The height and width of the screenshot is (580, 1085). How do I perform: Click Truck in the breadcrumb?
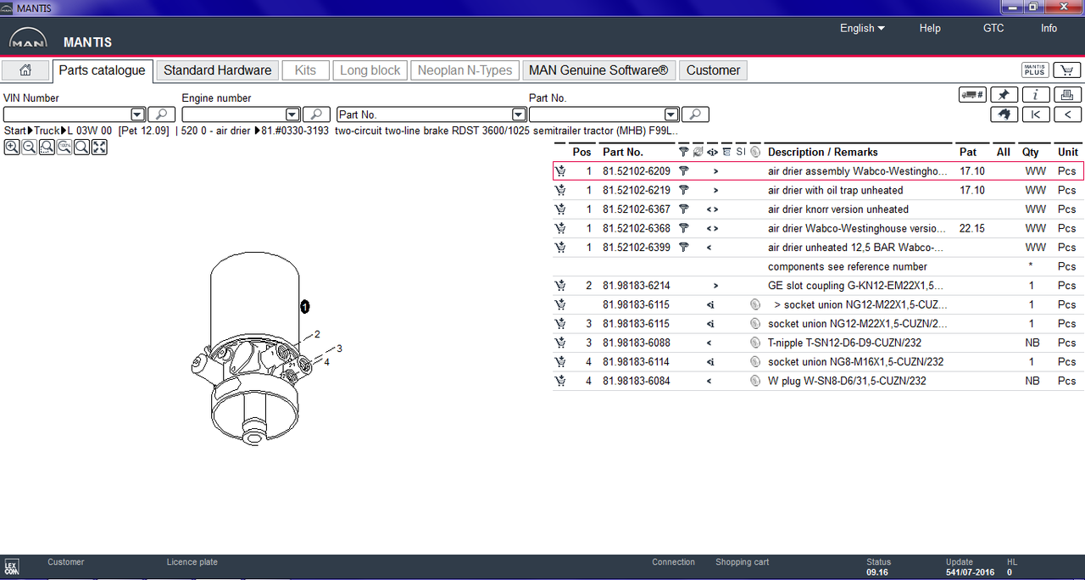[x=47, y=131]
